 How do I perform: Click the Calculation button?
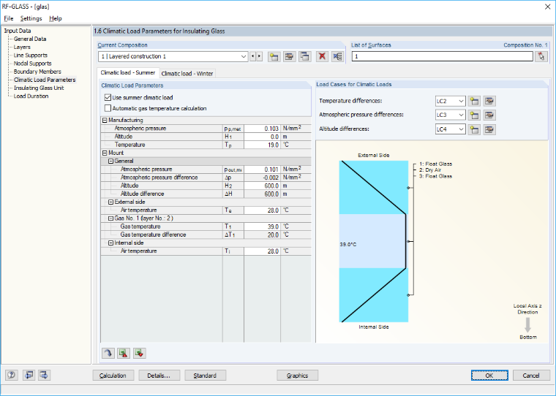coord(113,376)
